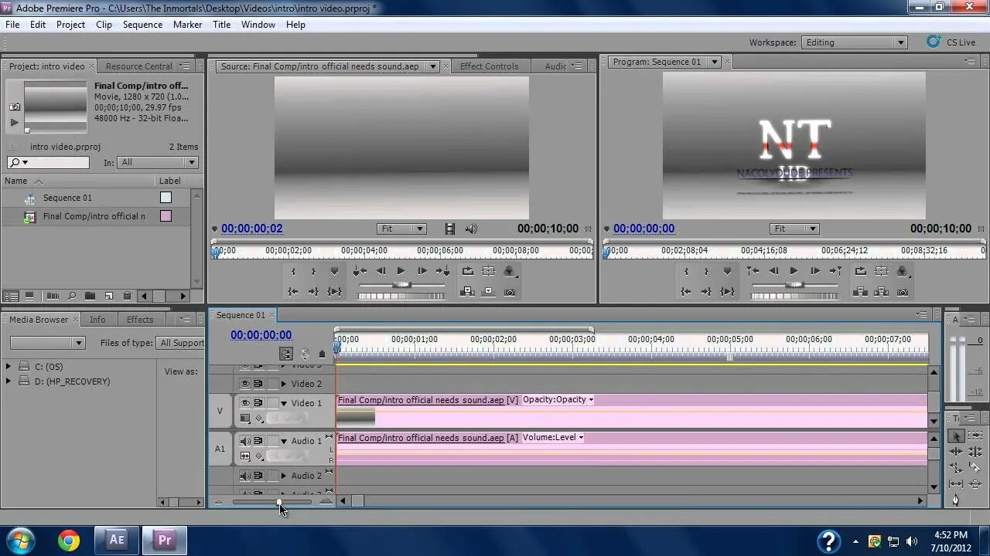
Task: Switch to Effects tab
Action: click(x=140, y=320)
